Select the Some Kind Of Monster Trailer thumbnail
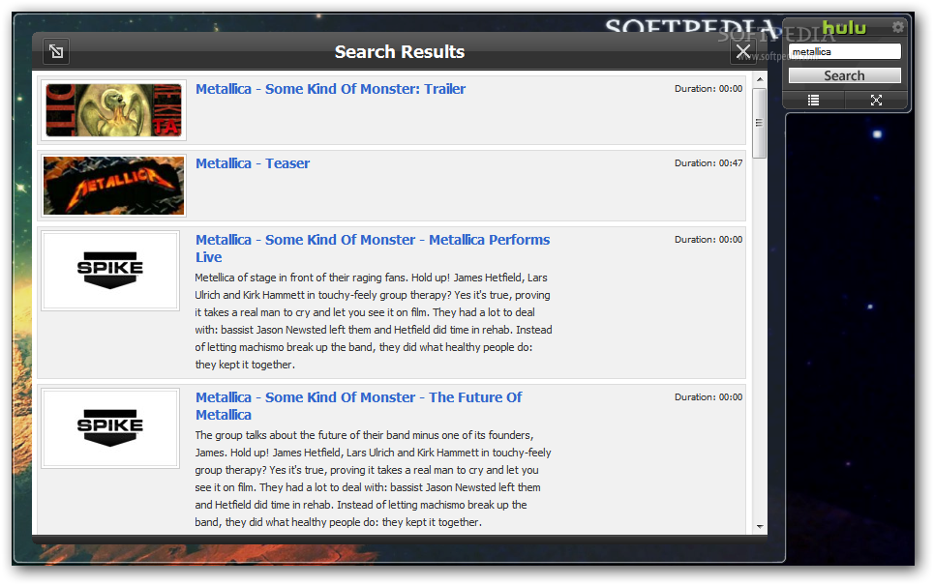The height and width of the screenshot is (585, 934). pos(114,110)
